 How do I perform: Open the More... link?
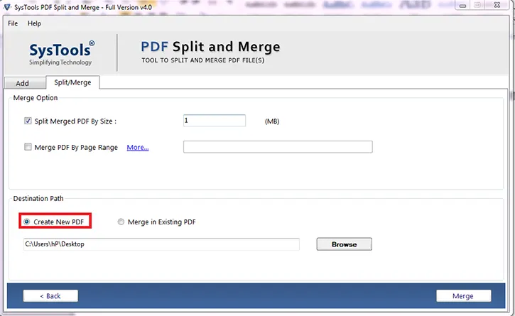point(138,147)
